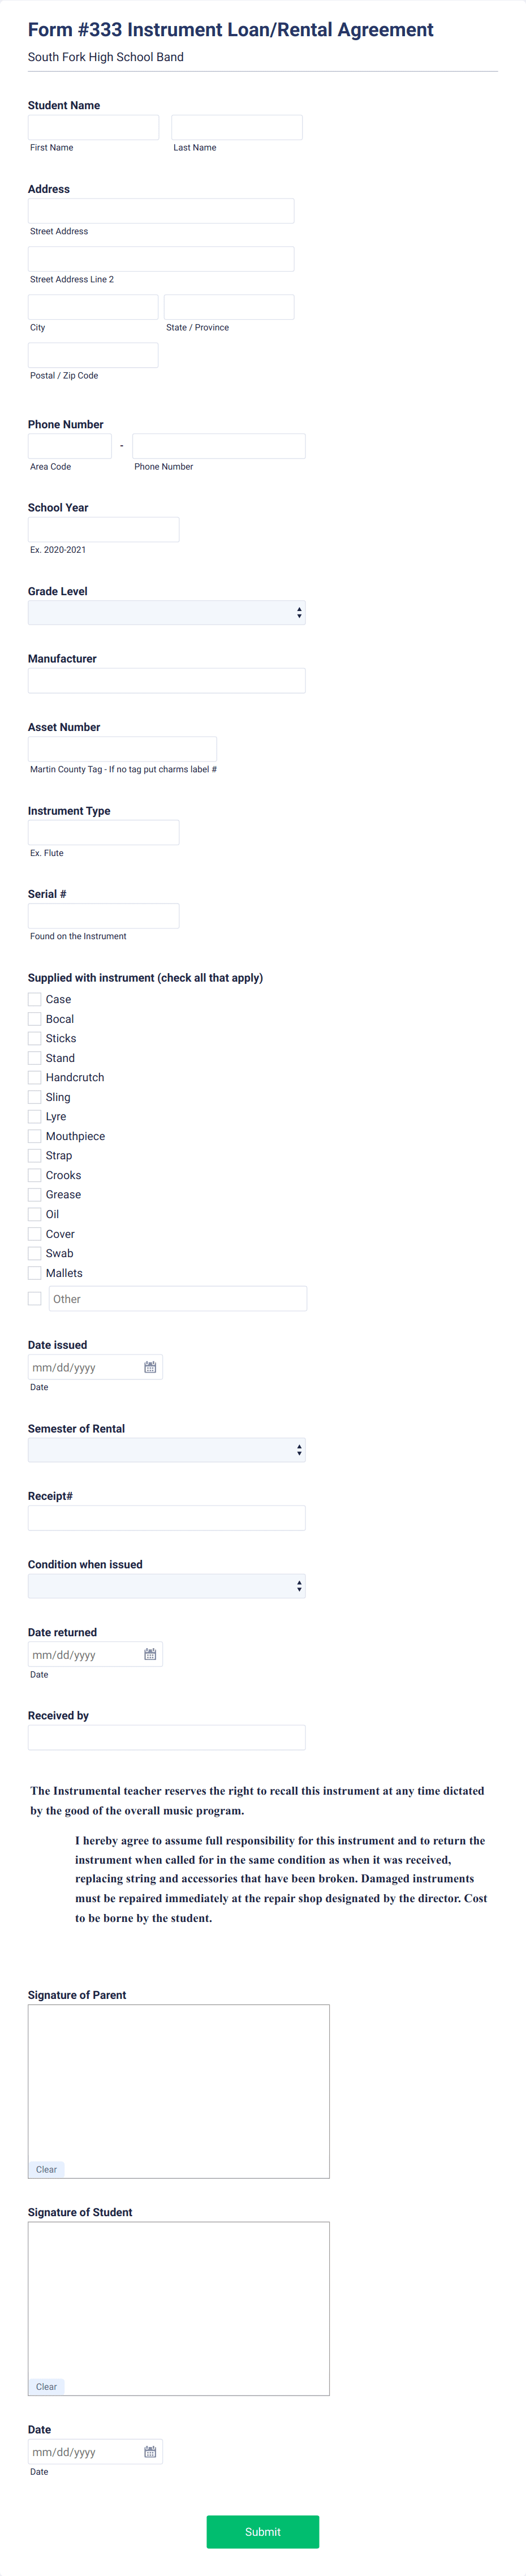Open calendar icon beside final Date field
The image size is (526, 2576).
click(150, 2451)
